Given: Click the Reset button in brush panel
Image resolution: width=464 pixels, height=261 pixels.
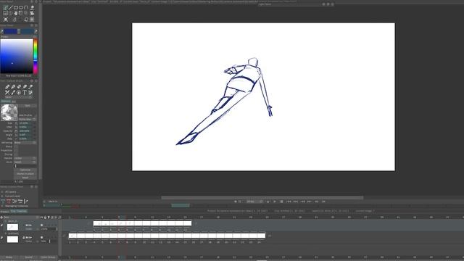Looking at the screenshot, I should click(x=25, y=177).
